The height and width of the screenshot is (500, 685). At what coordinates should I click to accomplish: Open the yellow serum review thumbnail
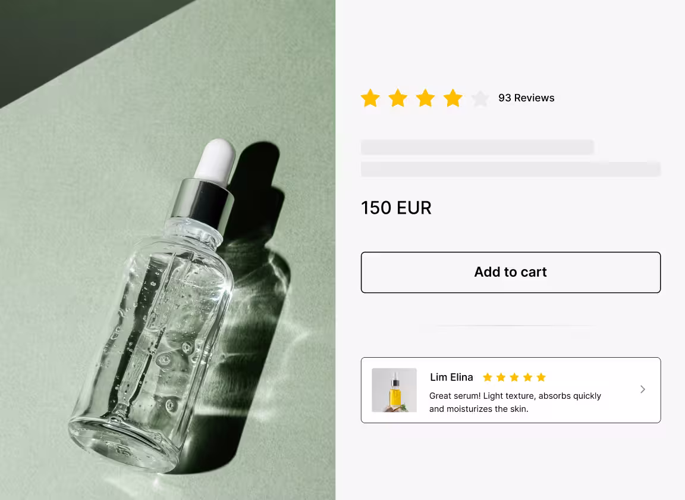394,390
